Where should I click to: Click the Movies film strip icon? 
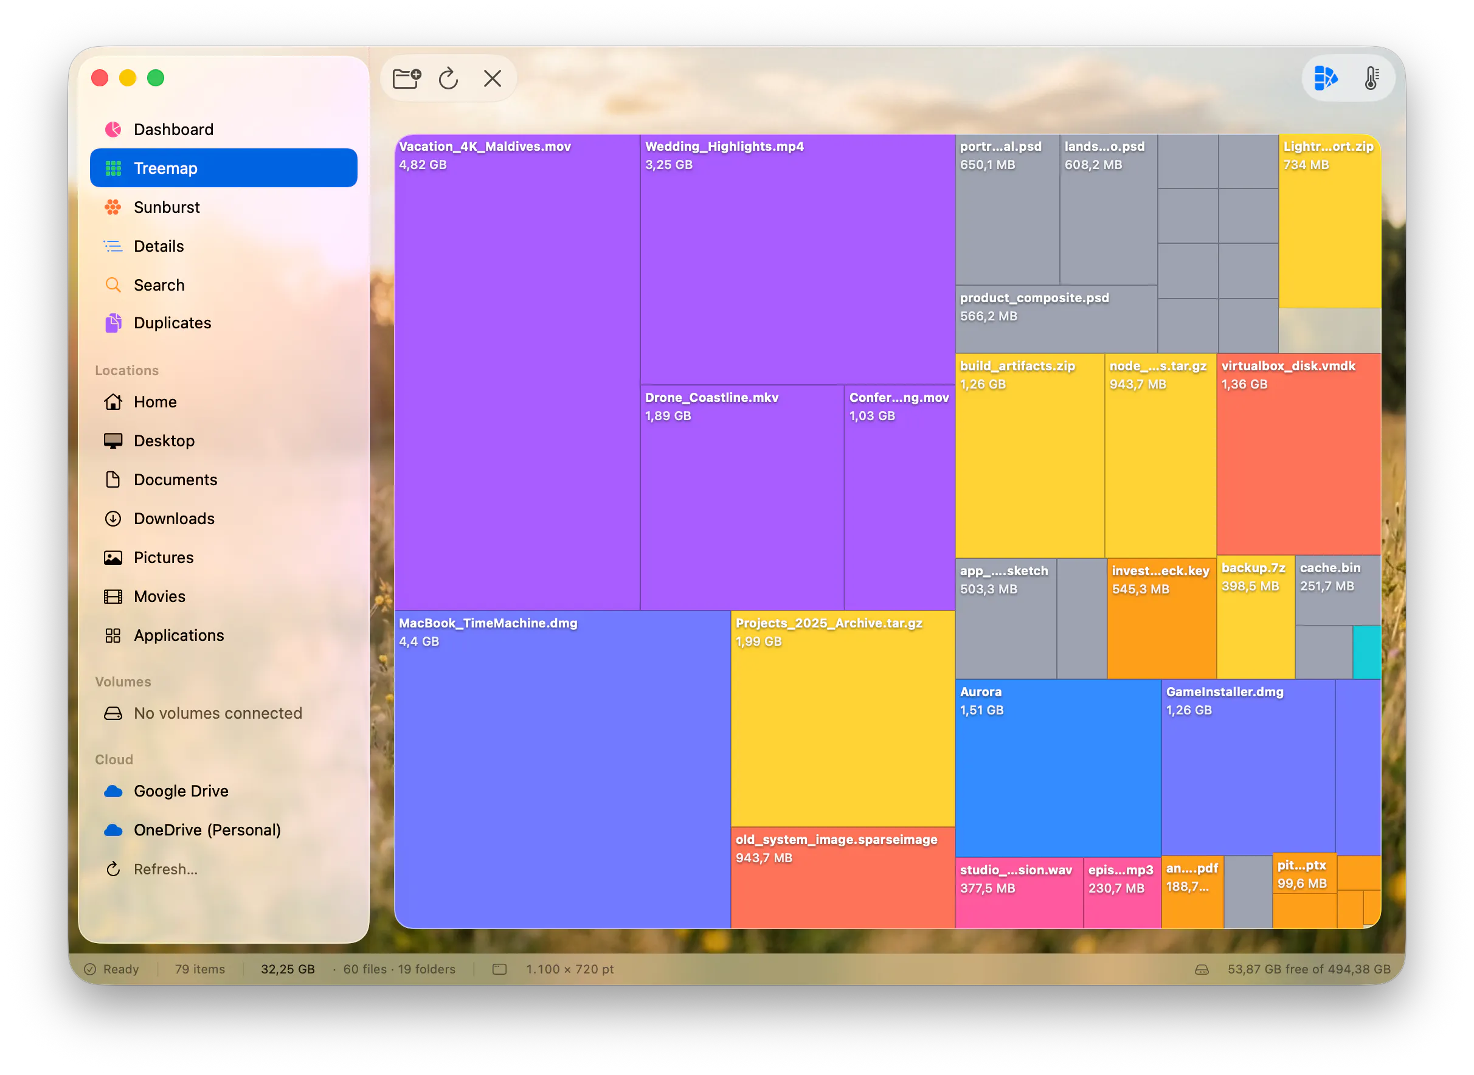pyautogui.click(x=113, y=596)
